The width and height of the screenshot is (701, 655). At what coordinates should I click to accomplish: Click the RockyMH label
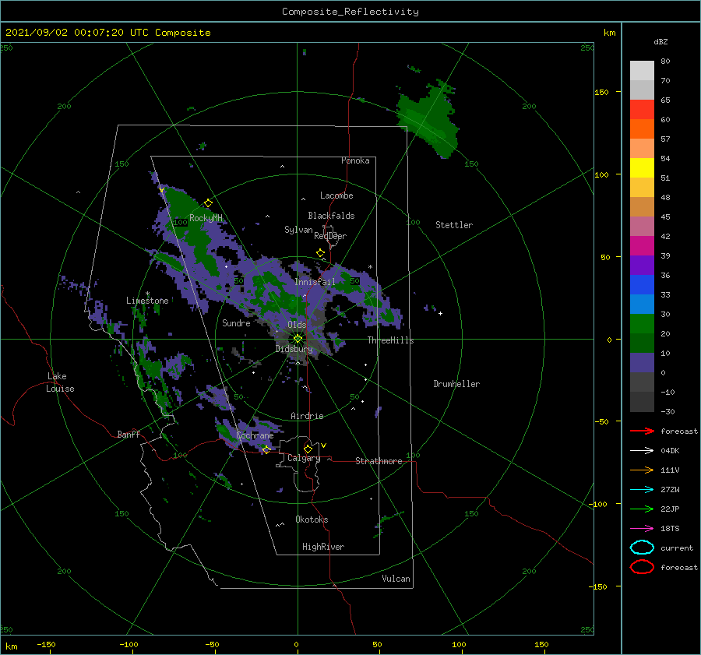click(x=206, y=218)
